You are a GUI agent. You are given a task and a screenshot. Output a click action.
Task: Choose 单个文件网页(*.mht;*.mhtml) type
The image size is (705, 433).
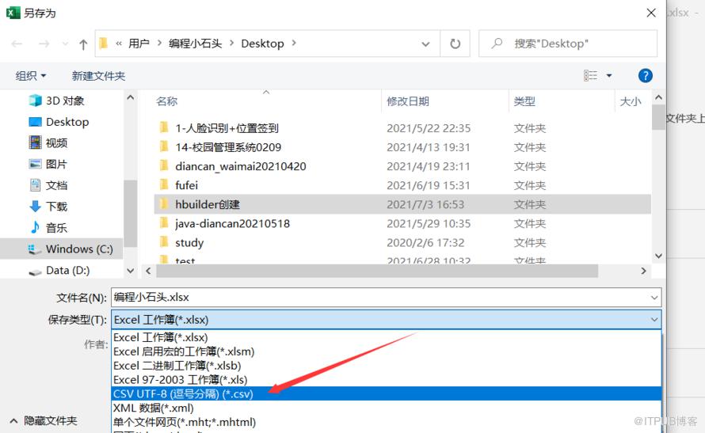point(387,422)
